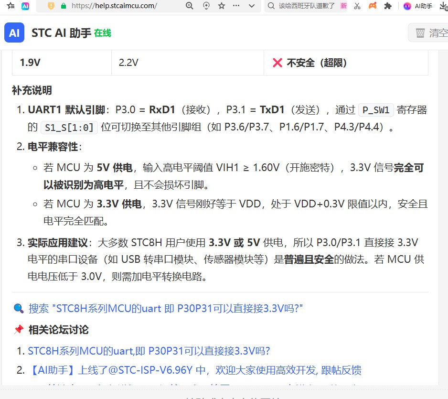Click the blue magnifier icon before 搜索 link
The width and height of the screenshot is (448, 399).
tap(19, 308)
